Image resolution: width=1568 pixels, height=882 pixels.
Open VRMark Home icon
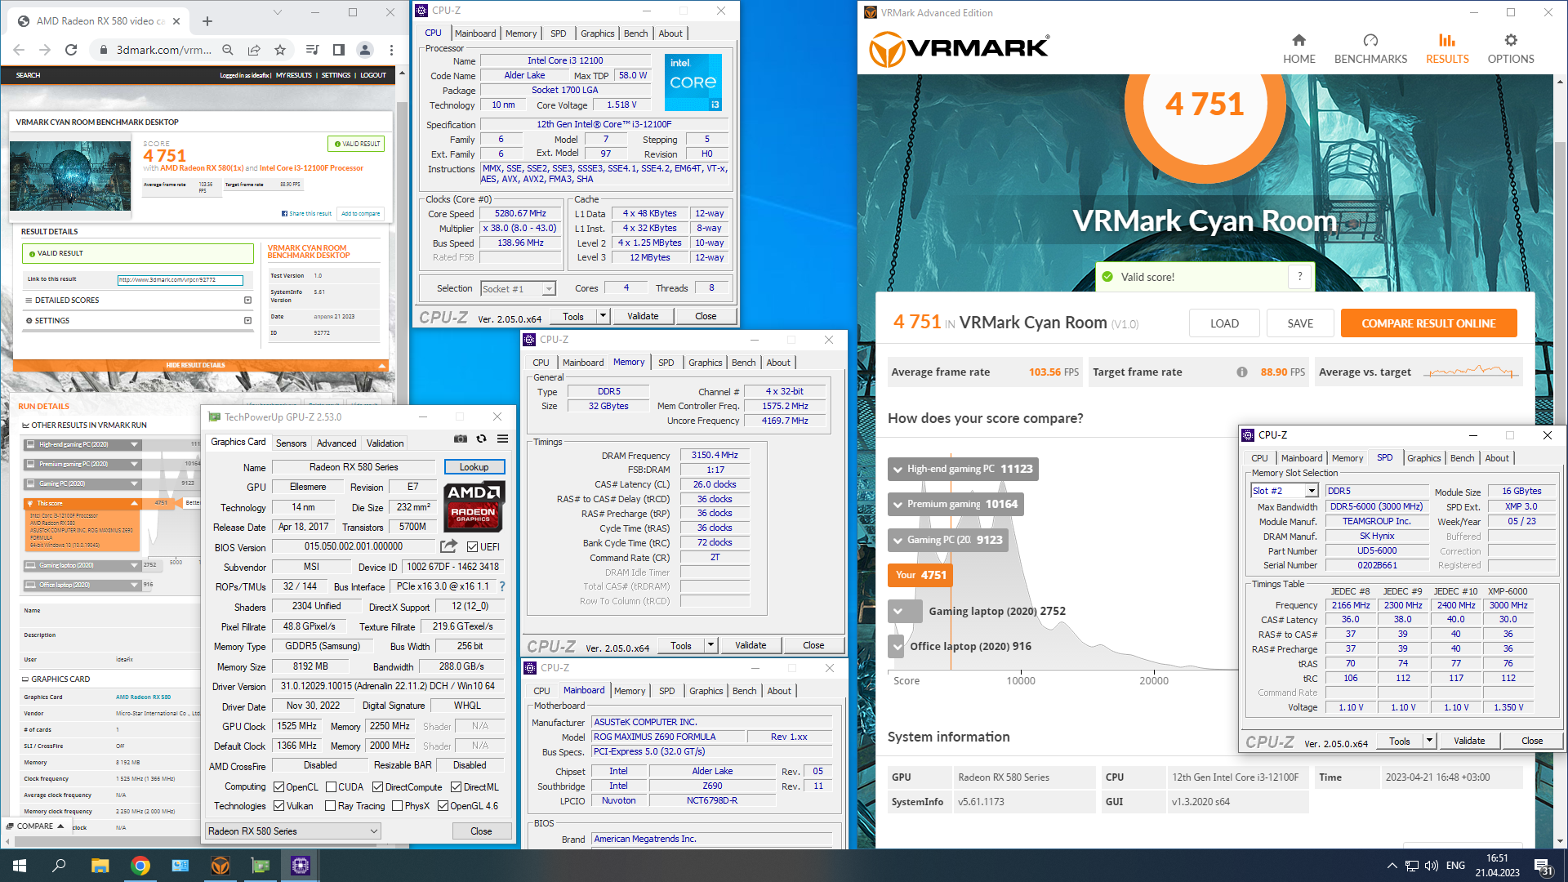pos(1298,40)
